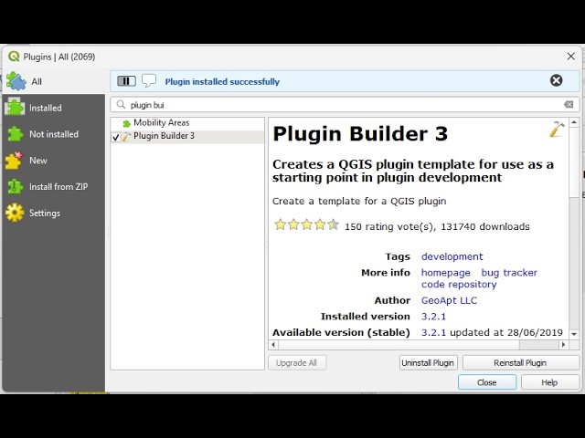Viewport: 585px width, 438px height.
Task: Clear the plugin search field
Action: point(569,105)
